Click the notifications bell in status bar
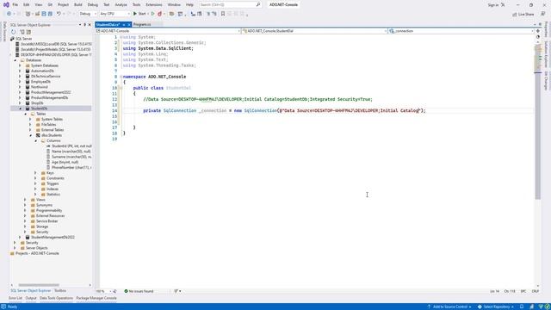The height and width of the screenshot is (310, 551). pyautogui.click(x=522, y=307)
